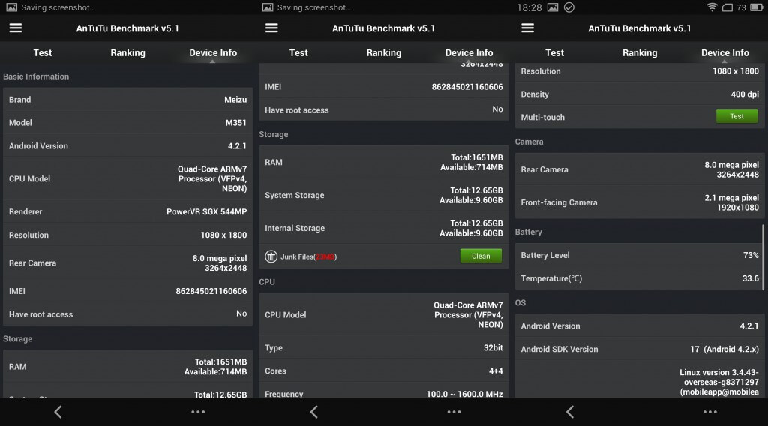
Task: Switch to Ranking tab in middle screen
Action: point(384,53)
